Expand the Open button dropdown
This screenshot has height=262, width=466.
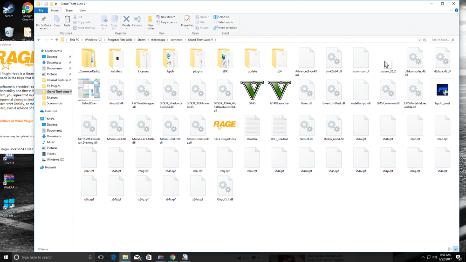209,17
